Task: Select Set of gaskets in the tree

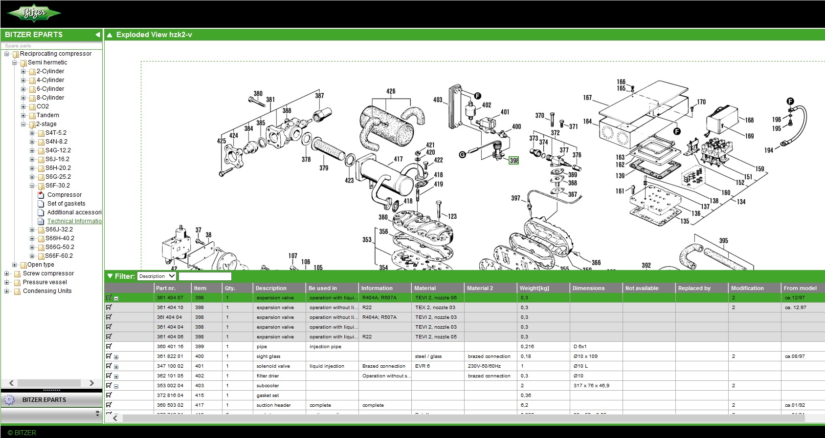Action: pyautogui.click(x=67, y=204)
